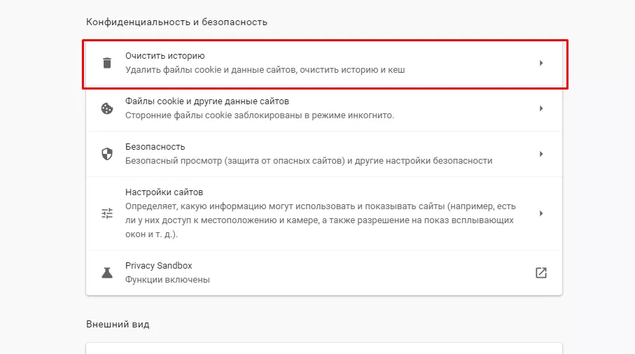Expand the Очистить историю row arrow
Screen dimensions: 635x354
[540, 63]
